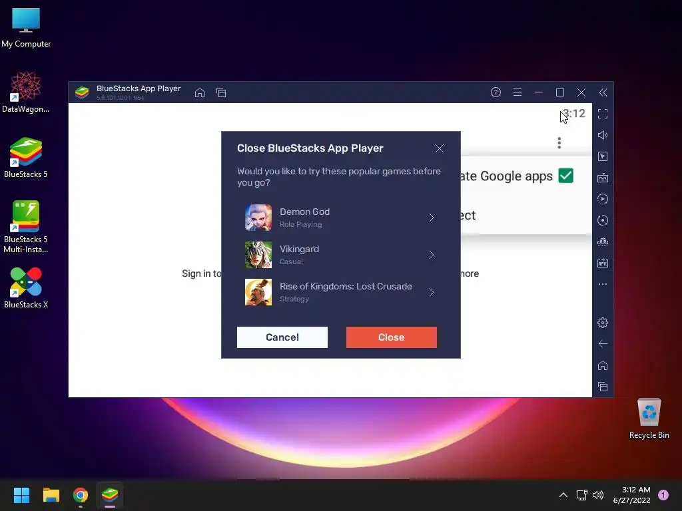Open the Android three-dot overflow menu
The width and height of the screenshot is (682, 511).
559,143
